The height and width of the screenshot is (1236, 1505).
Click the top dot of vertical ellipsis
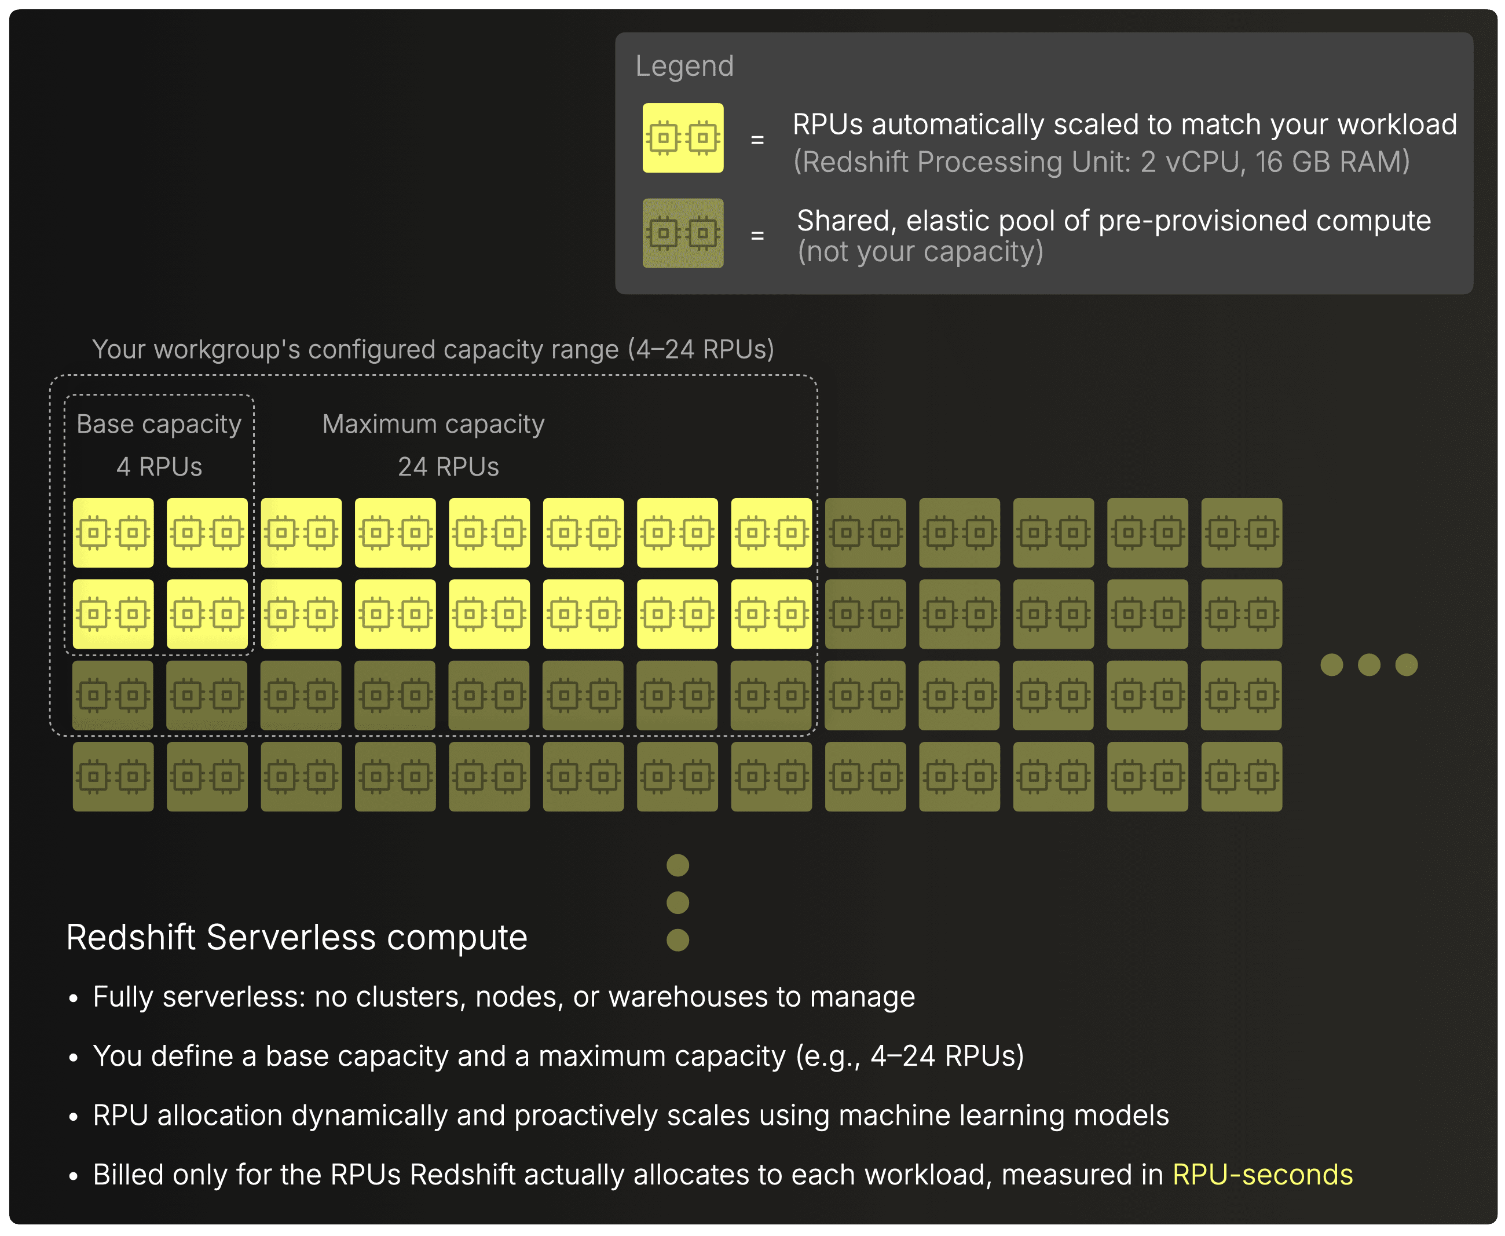678,865
